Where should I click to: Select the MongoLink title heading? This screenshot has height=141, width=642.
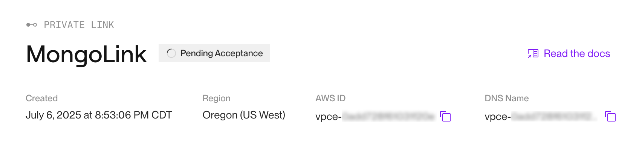(x=86, y=54)
